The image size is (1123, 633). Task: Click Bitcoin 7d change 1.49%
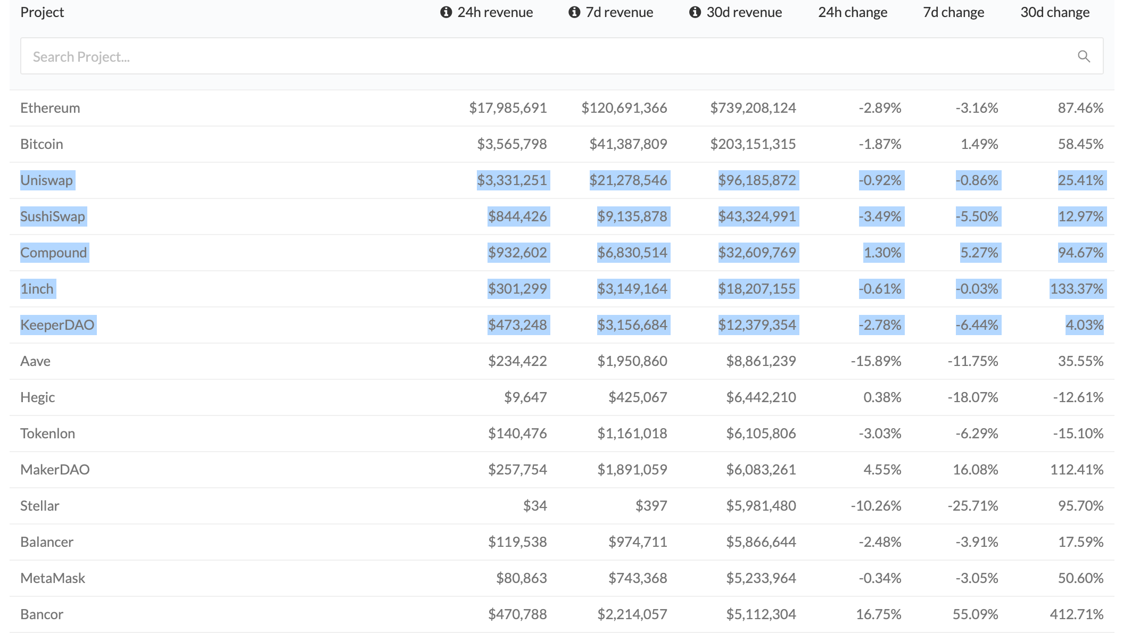(x=979, y=144)
